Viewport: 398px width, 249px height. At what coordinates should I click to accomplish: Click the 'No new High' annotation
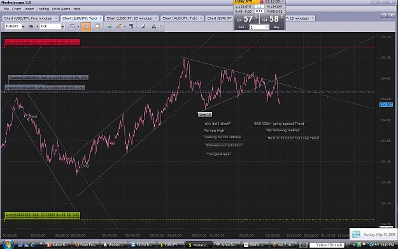(214, 131)
